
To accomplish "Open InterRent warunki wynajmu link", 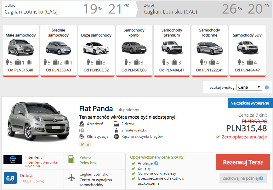I will click(41, 164).
